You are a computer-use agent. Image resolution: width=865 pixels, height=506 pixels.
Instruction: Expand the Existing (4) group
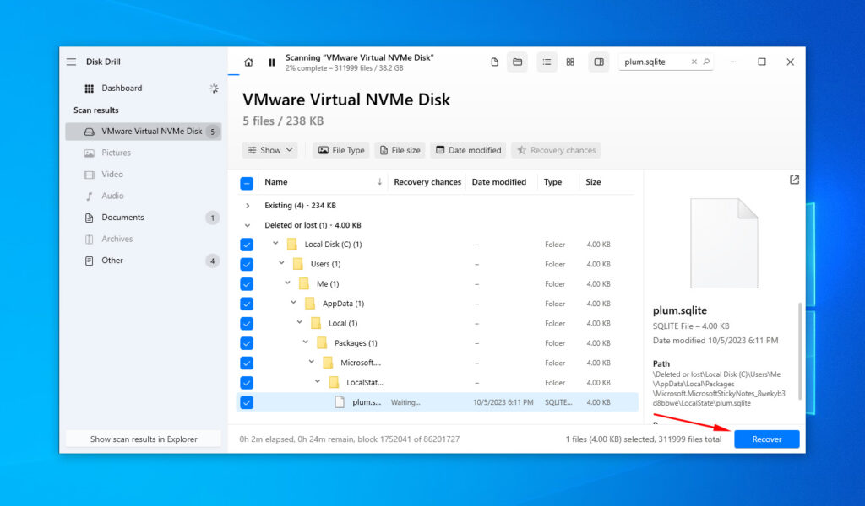tap(247, 205)
